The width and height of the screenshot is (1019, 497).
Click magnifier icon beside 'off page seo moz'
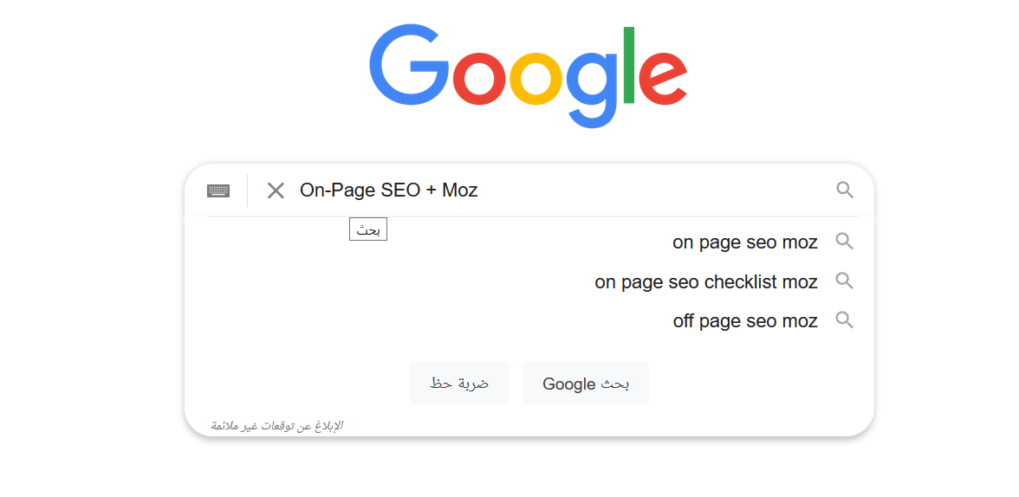click(845, 321)
